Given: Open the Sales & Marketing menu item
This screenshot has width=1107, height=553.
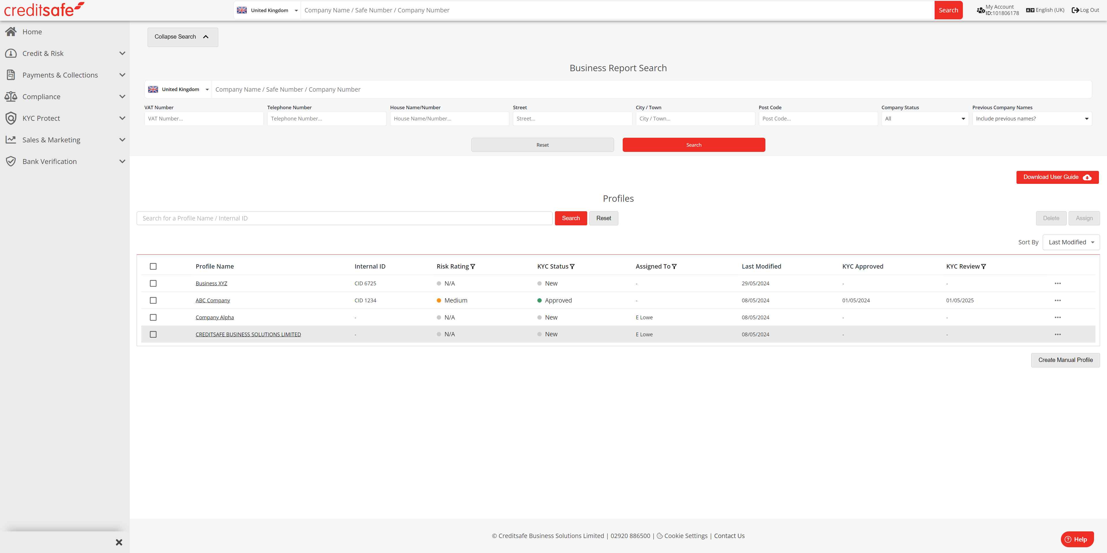Looking at the screenshot, I should [51, 140].
